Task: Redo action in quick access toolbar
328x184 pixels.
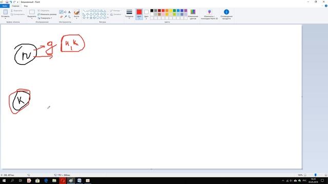Action: point(14,2)
